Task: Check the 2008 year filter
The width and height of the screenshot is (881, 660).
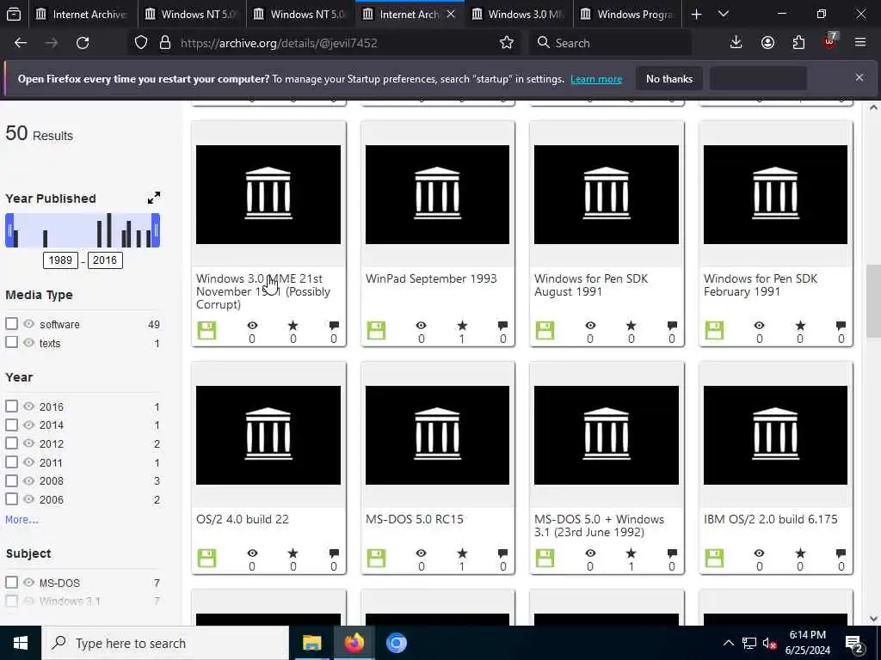Action: point(11,480)
